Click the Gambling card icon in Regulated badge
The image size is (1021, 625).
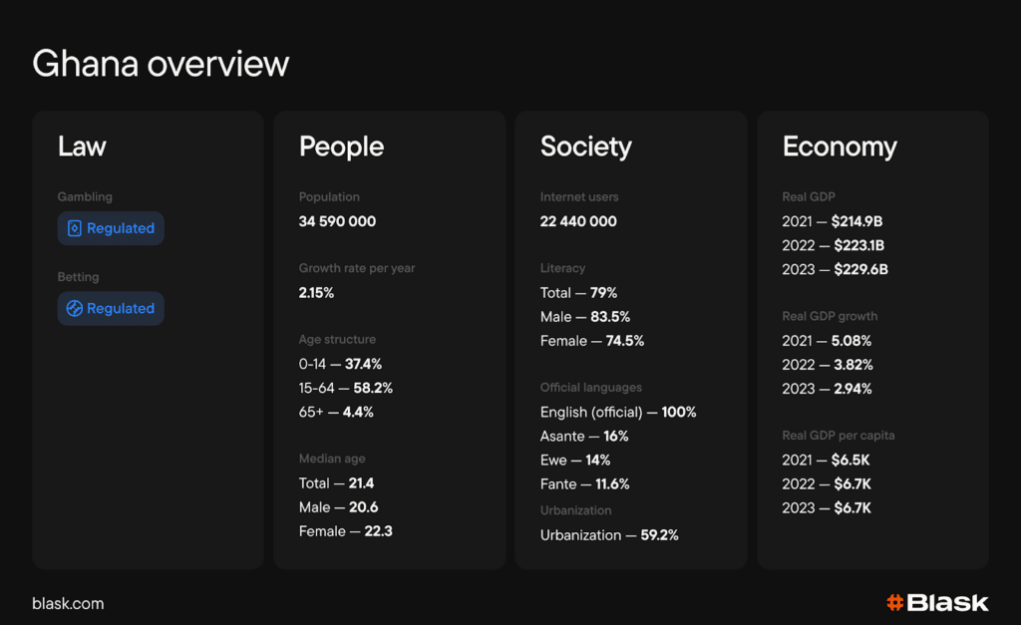pyautogui.click(x=74, y=228)
